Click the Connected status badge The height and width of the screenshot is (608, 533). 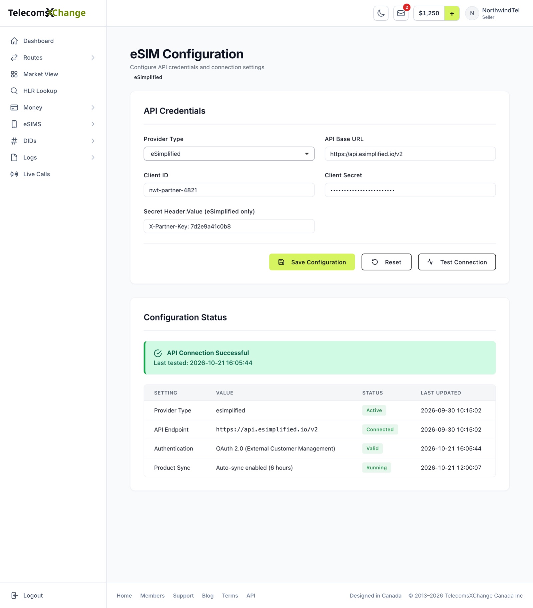[380, 429]
